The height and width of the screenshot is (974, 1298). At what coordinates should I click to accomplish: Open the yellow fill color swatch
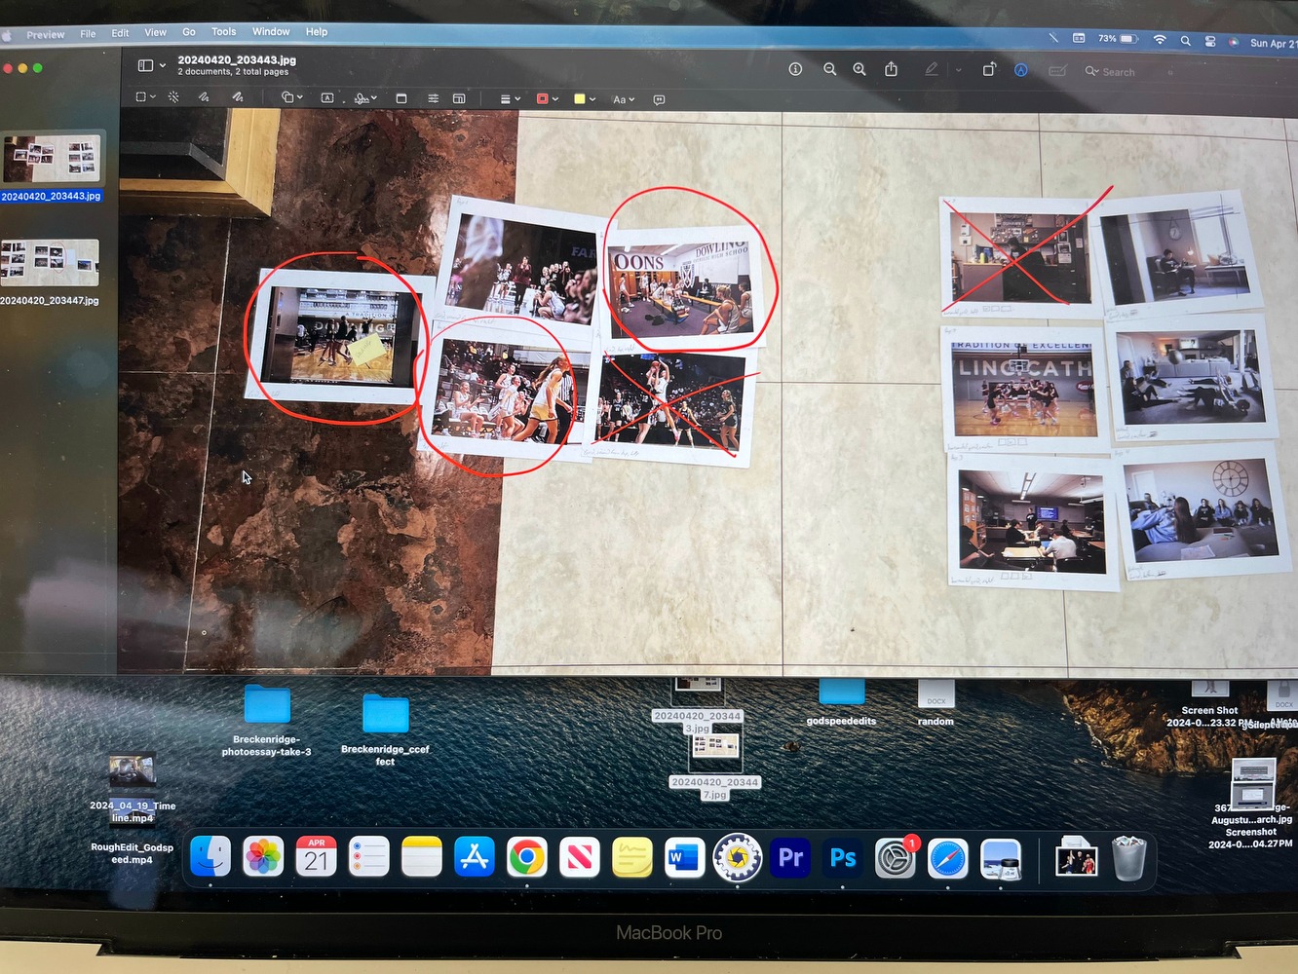pos(584,99)
